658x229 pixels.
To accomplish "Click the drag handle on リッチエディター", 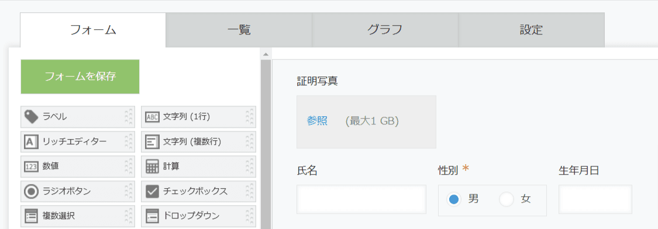I will 129,142.
